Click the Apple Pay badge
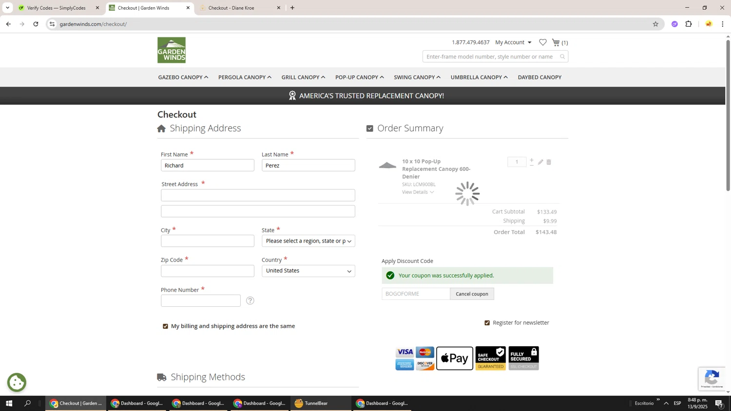The width and height of the screenshot is (731, 411). tap(455, 358)
